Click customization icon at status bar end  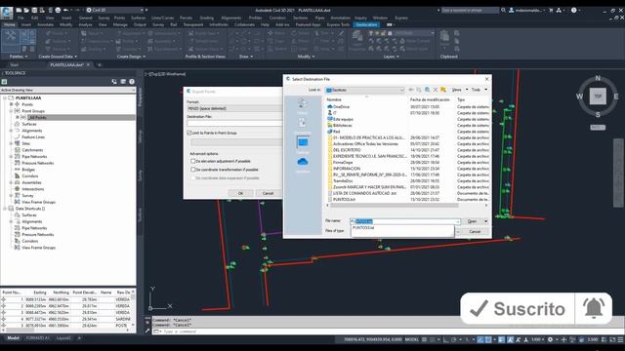pos(620,339)
